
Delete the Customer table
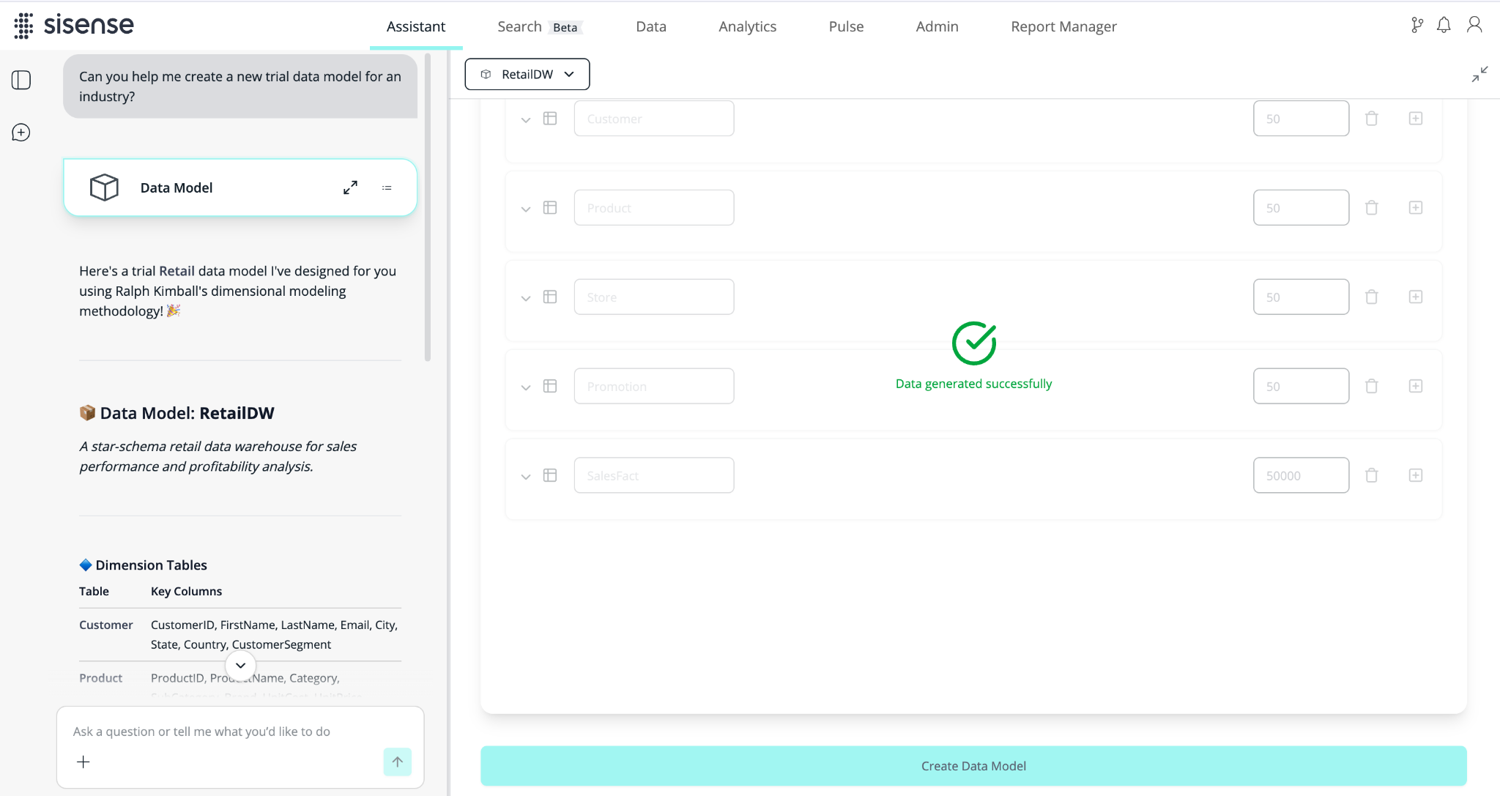[1372, 119]
